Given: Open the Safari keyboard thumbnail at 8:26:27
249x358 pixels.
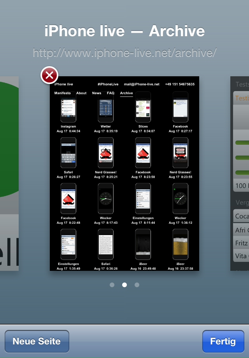Looking at the screenshot, I should pos(68,153).
